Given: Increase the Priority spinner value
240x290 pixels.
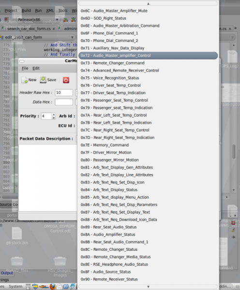Looking at the screenshot, I should coord(54,115).
